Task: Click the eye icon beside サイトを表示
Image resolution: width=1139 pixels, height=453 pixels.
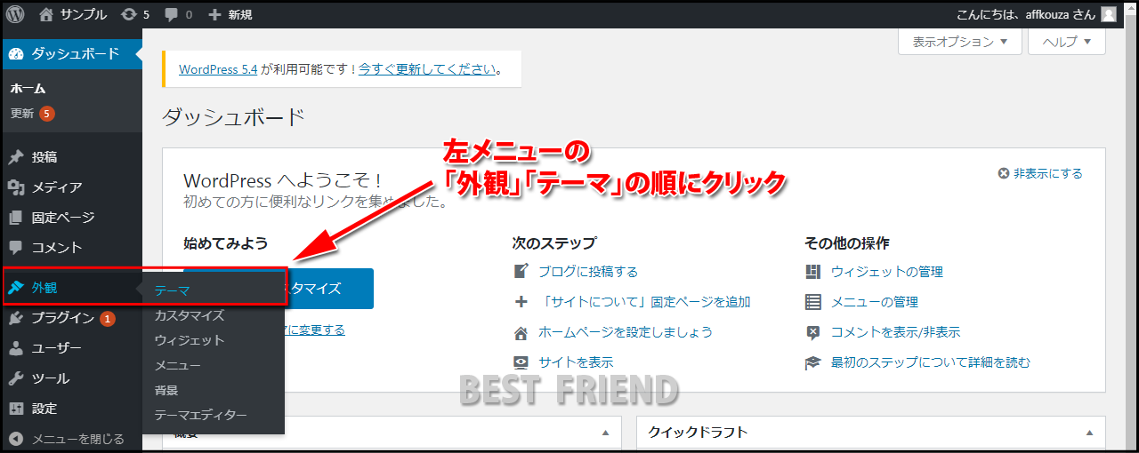Action: point(521,363)
